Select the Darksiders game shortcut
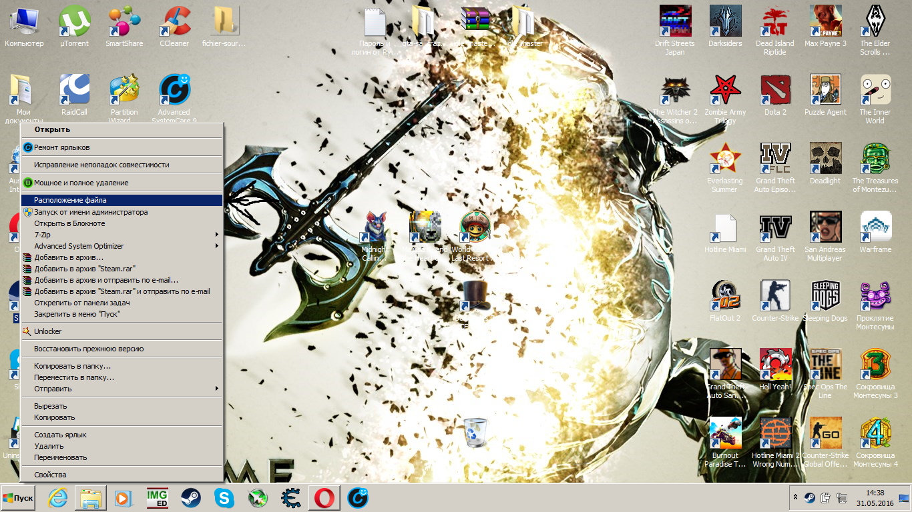912x512 pixels. [725, 25]
